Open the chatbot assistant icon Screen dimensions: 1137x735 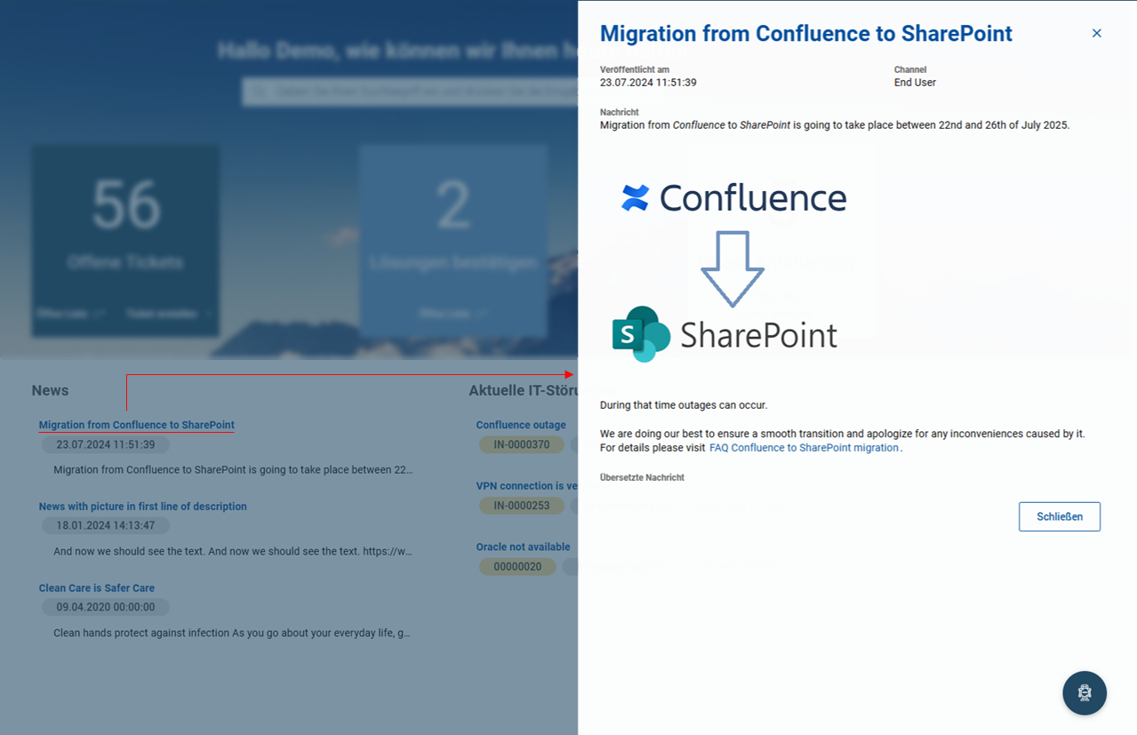(x=1085, y=693)
